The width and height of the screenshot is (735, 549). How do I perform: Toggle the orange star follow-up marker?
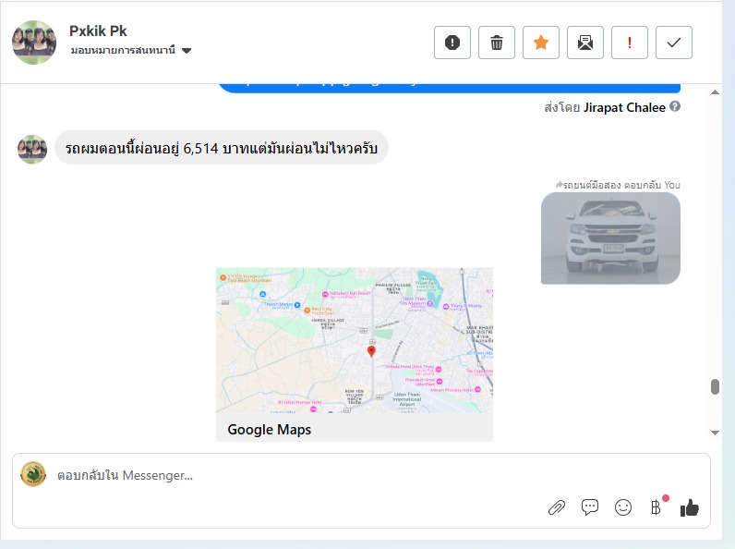point(541,43)
